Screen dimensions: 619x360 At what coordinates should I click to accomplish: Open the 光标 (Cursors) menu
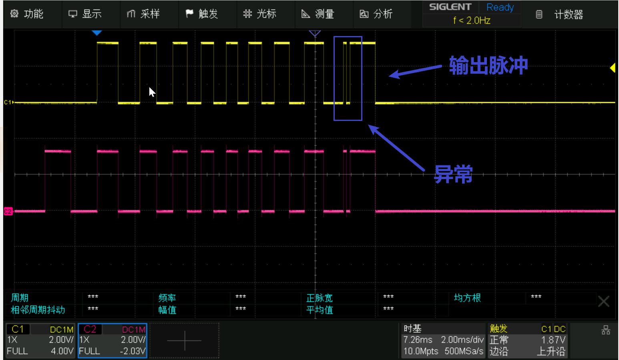tap(266, 14)
